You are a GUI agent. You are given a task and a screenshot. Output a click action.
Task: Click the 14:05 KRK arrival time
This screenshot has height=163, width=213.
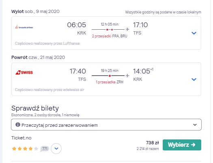pos(143,75)
